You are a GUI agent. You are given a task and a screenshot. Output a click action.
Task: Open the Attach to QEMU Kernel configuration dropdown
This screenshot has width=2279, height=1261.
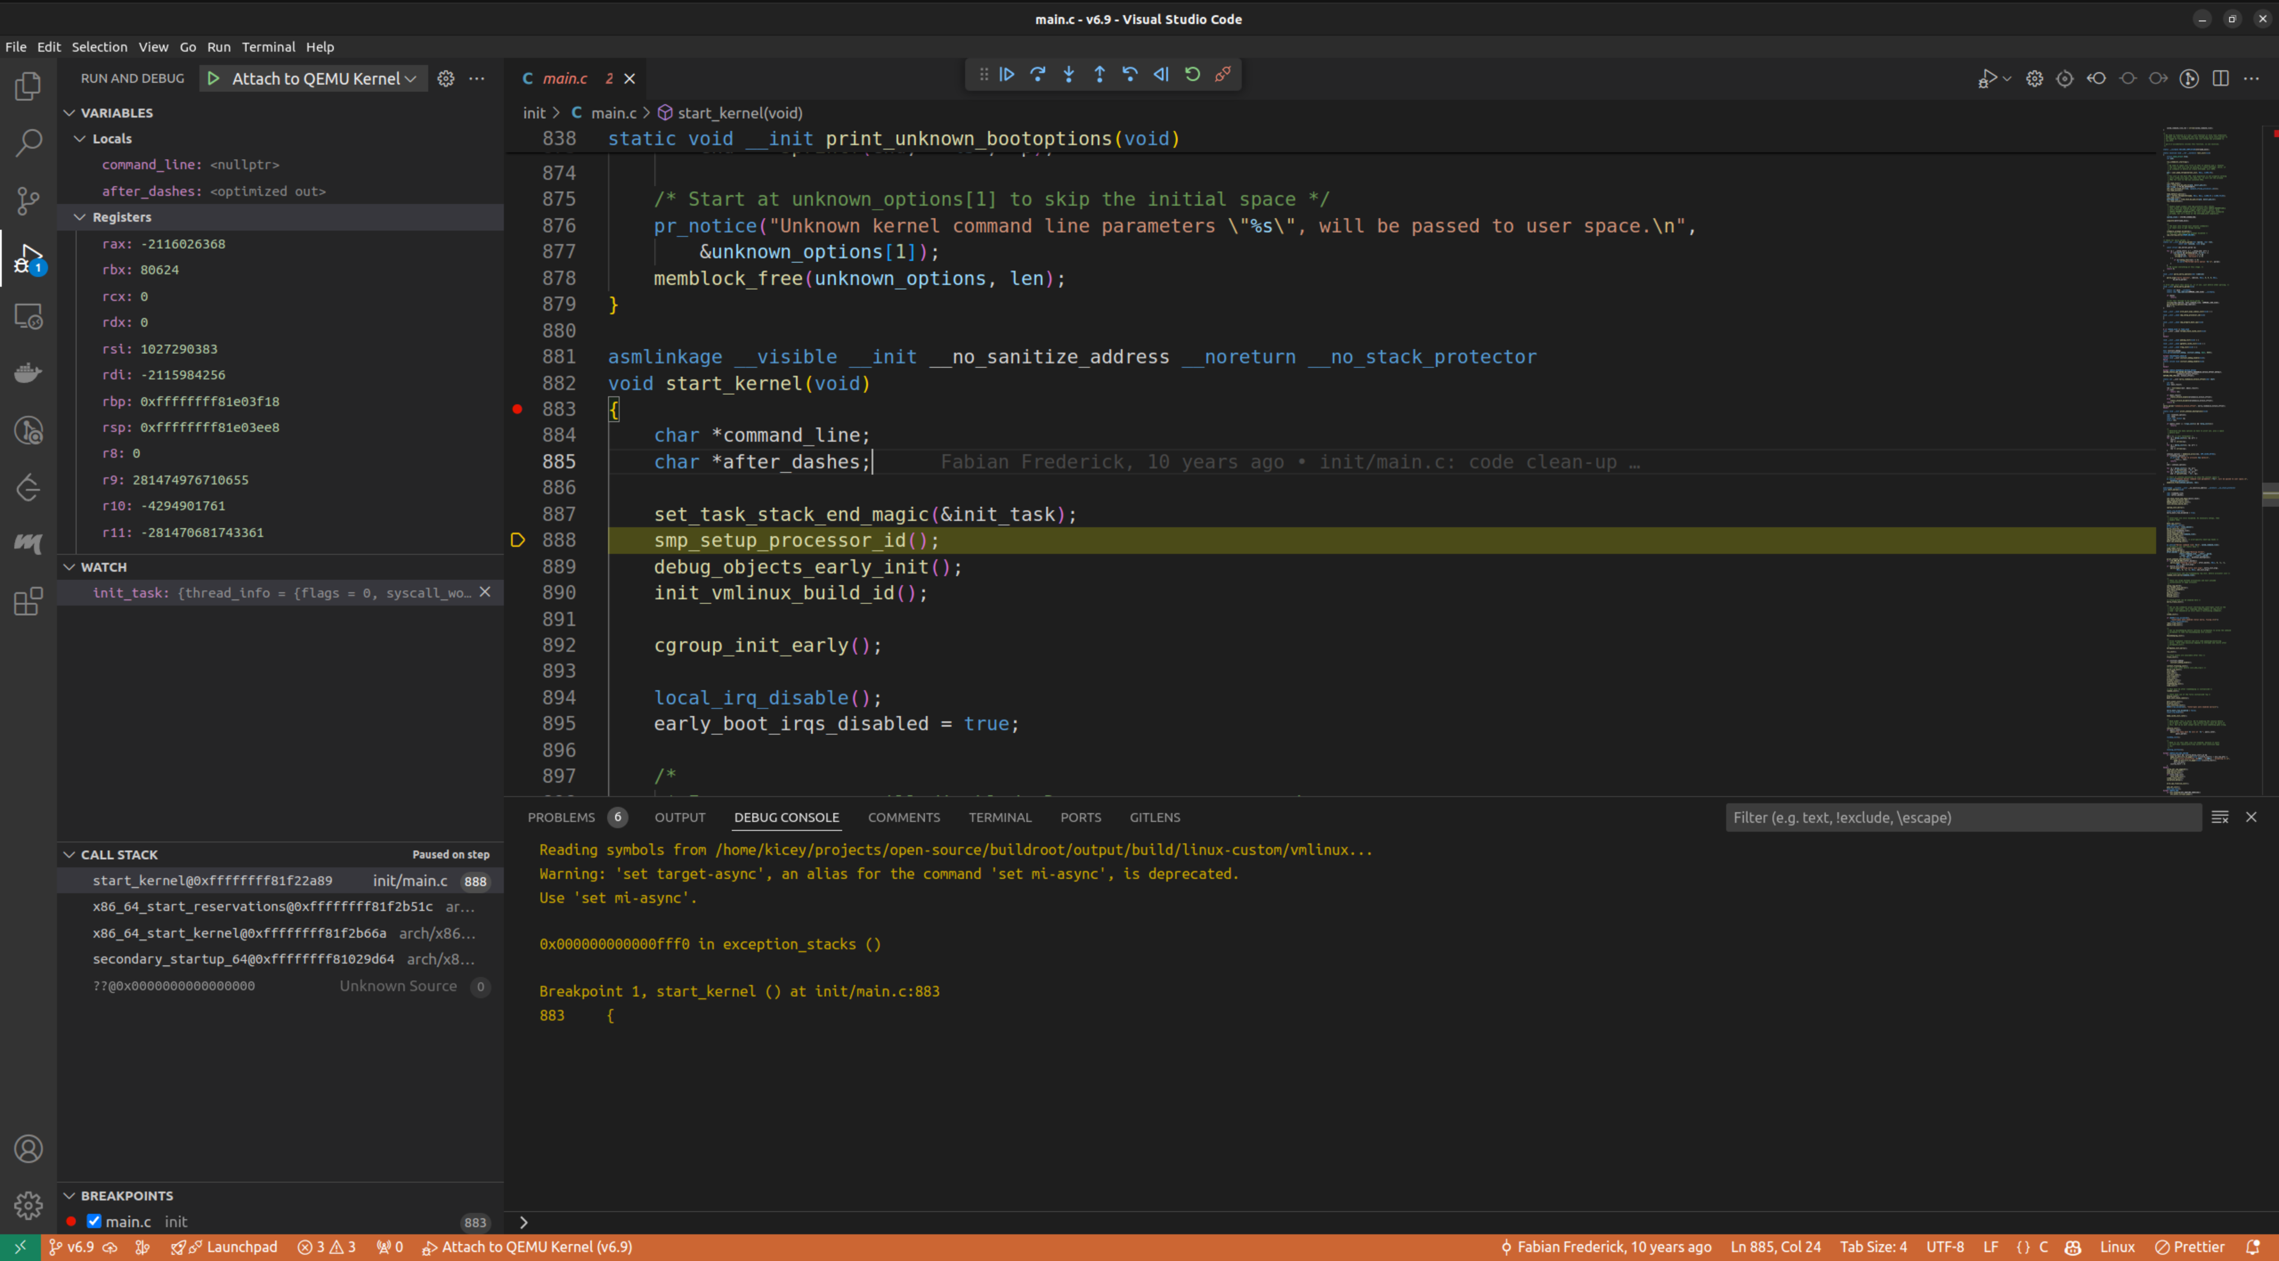pyautogui.click(x=324, y=79)
